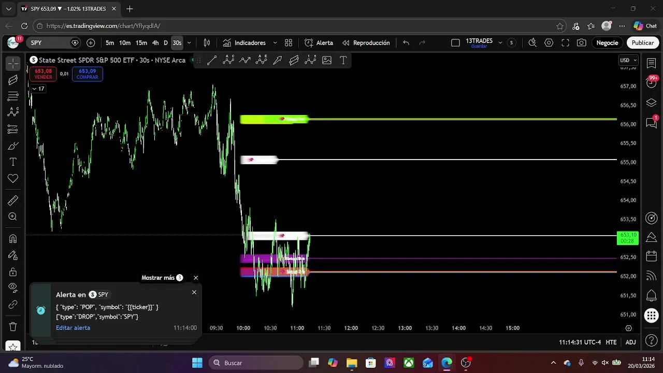
Task: Click the link drawings chain icon
Action: (x=13, y=305)
